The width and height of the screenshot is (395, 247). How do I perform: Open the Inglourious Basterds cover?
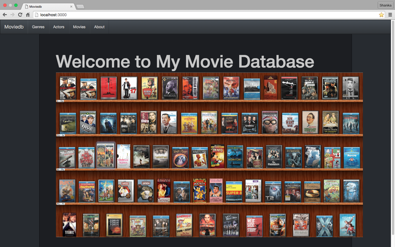[67, 158]
